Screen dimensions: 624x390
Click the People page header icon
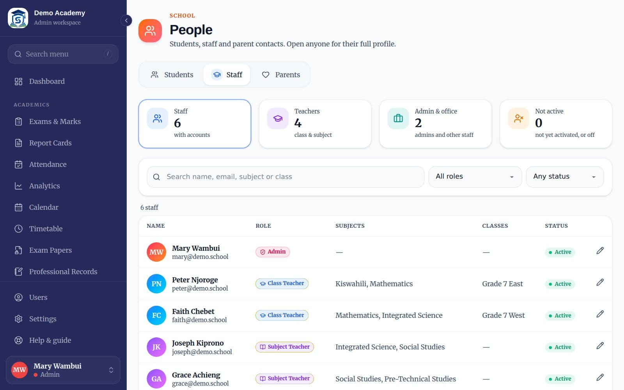tap(150, 30)
